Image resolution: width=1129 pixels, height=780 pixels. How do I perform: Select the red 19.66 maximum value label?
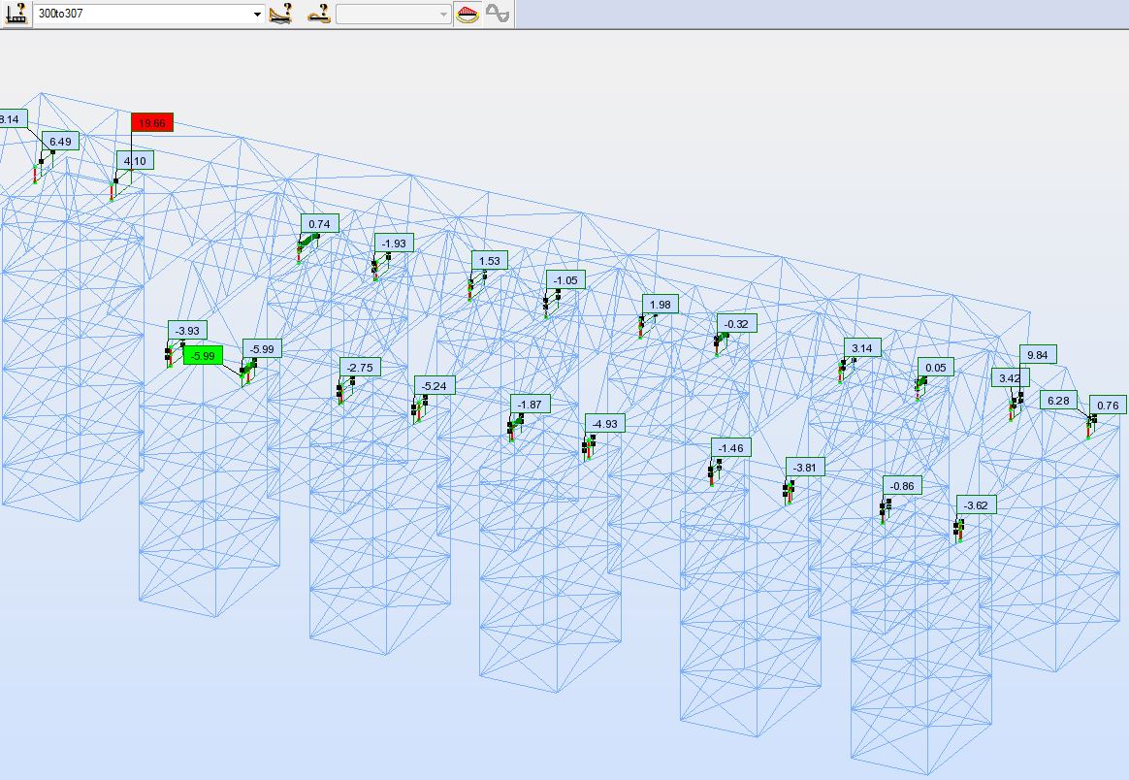tap(151, 121)
